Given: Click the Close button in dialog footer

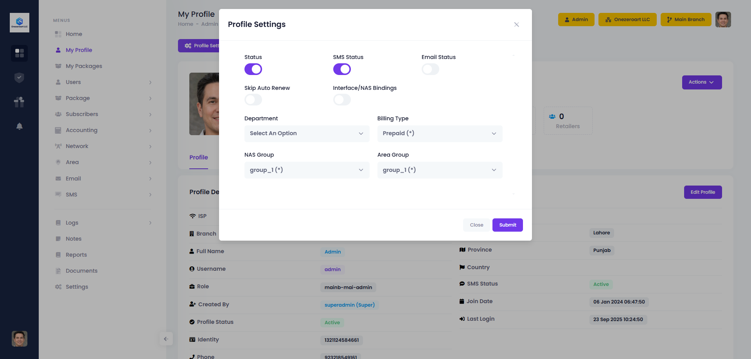Looking at the screenshot, I should click(476, 225).
